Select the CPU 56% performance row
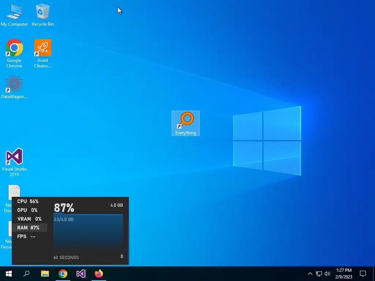 tap(30, 201)
